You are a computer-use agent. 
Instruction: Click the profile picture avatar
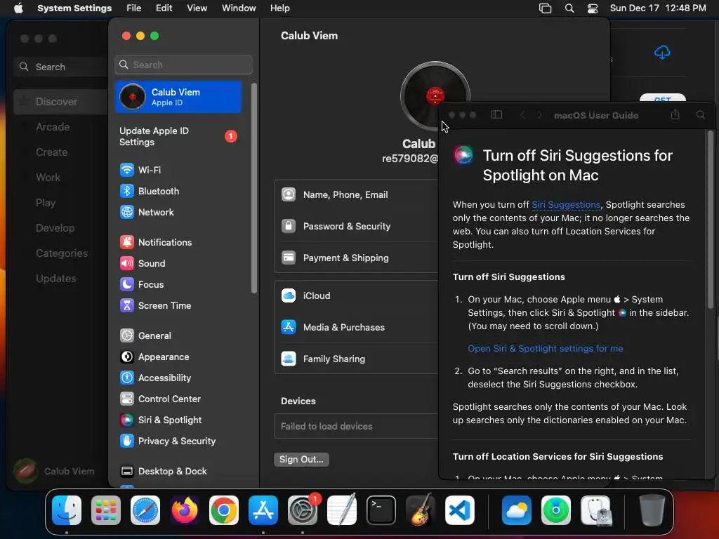(x=435, y=95)
